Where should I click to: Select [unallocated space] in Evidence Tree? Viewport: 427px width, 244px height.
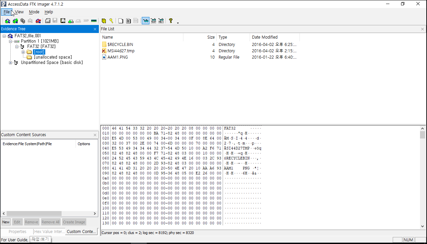click(53, 57)
